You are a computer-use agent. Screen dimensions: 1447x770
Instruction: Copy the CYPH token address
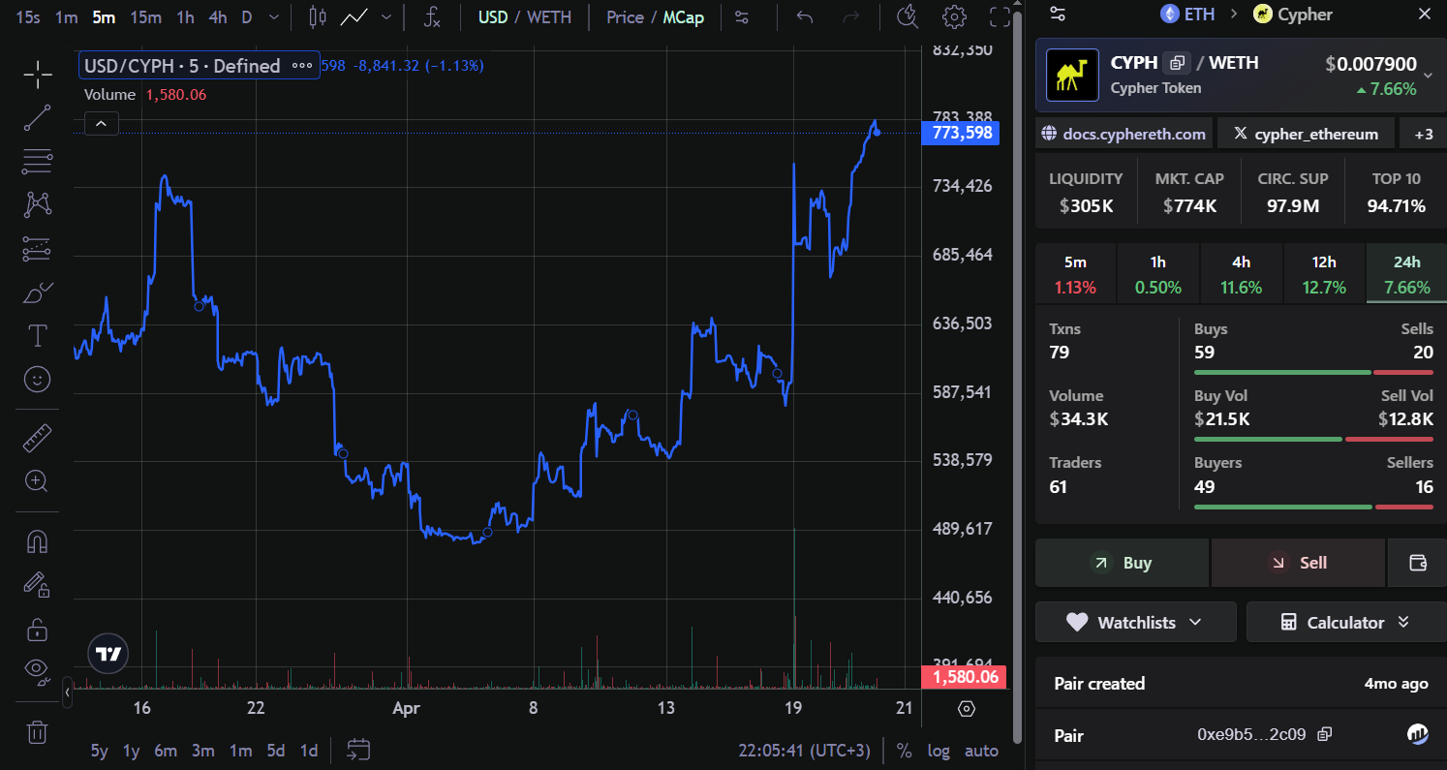(1177, 63)
